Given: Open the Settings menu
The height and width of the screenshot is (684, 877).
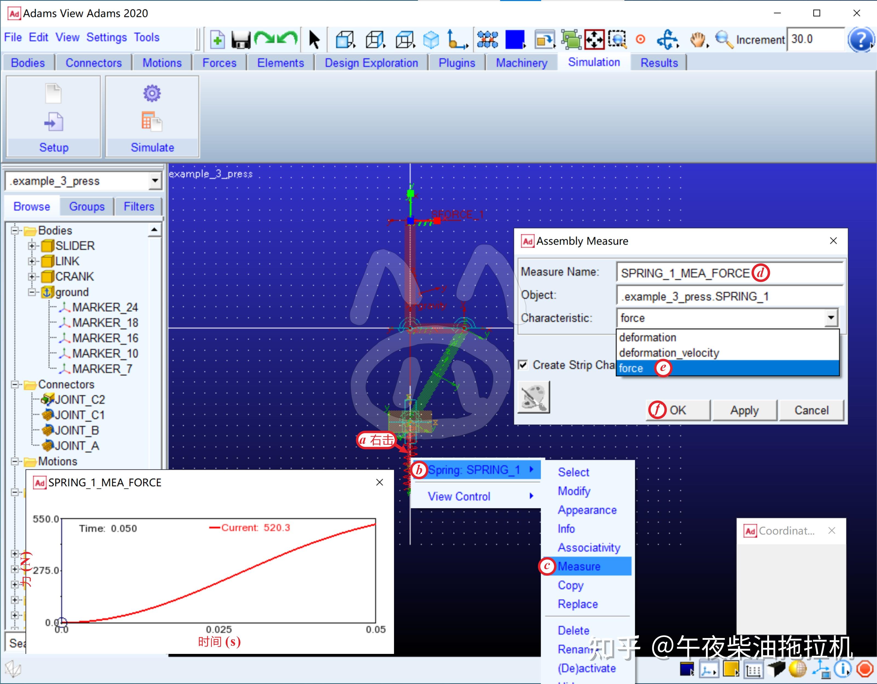Looking at the screenshot, I should 107,38.
